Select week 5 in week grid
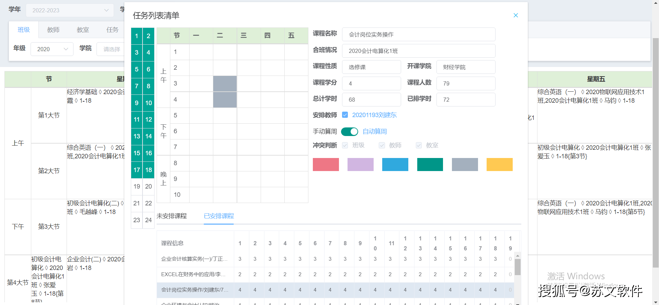 pyautogui.click(x=137, y=69)
